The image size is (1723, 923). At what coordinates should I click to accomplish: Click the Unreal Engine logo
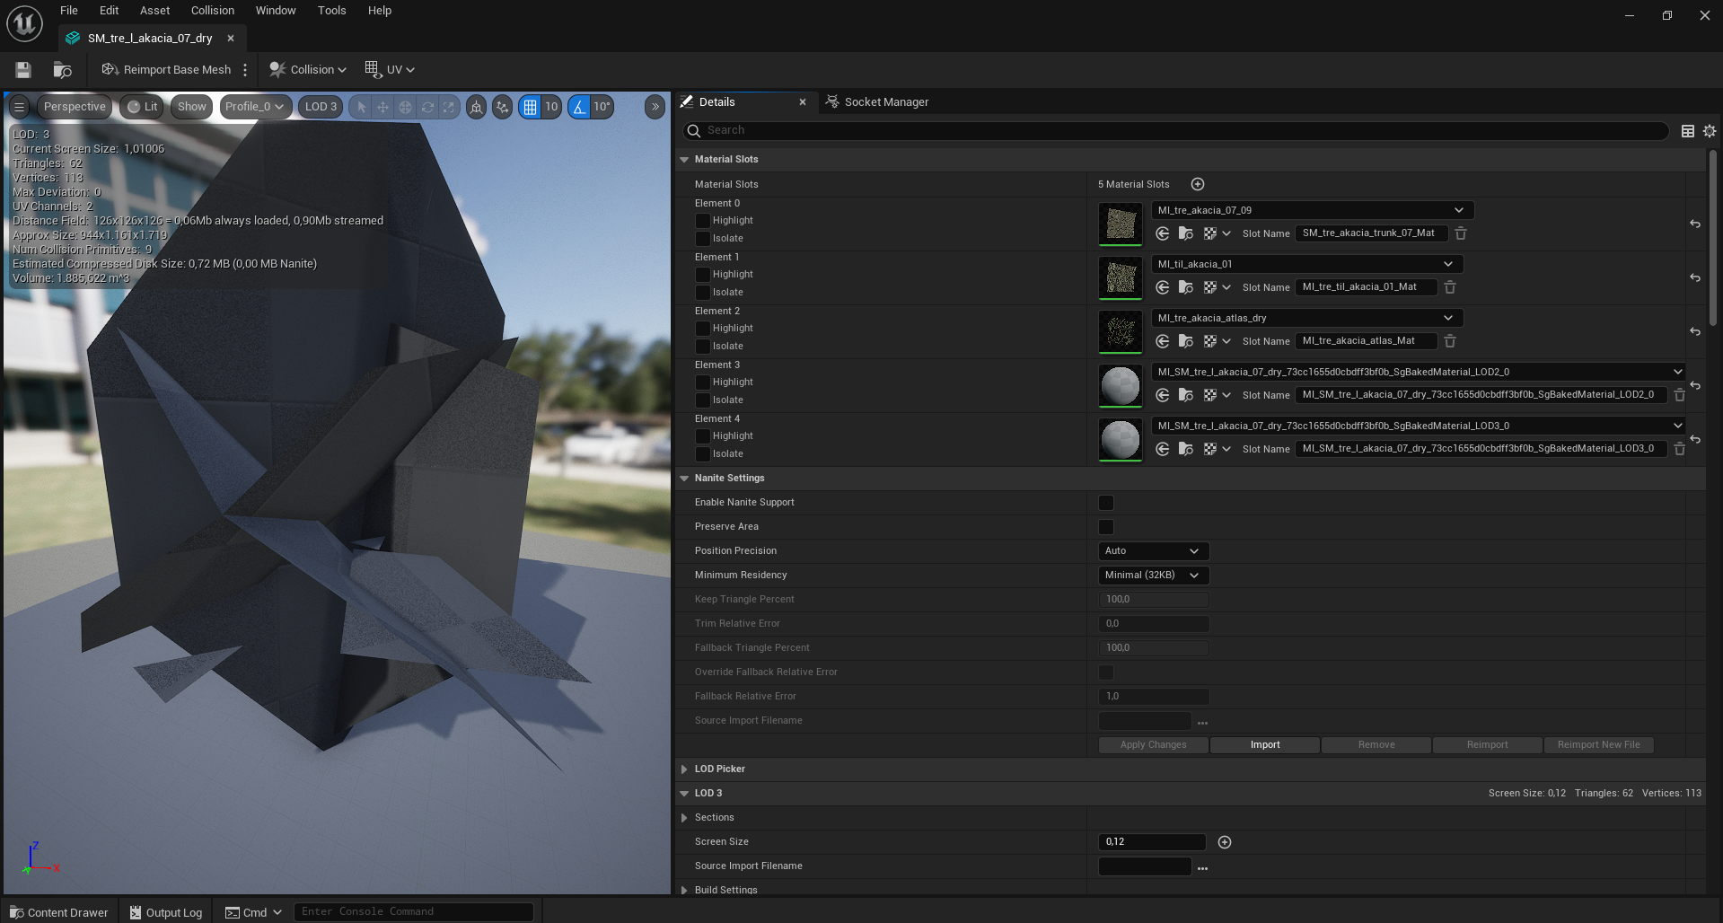click(24, 23)
